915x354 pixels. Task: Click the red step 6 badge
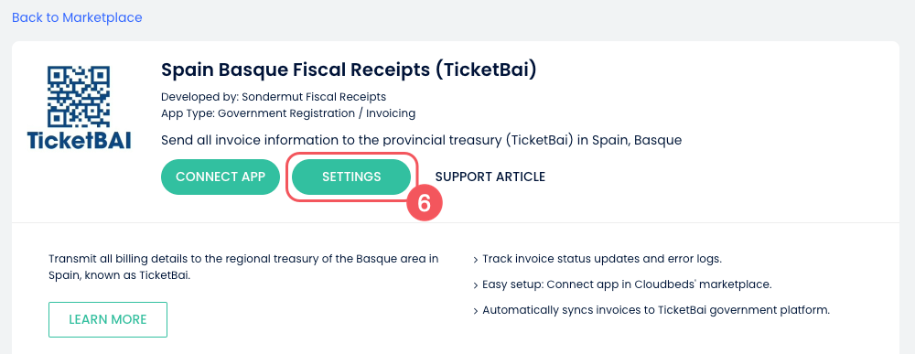pos(425,204)
